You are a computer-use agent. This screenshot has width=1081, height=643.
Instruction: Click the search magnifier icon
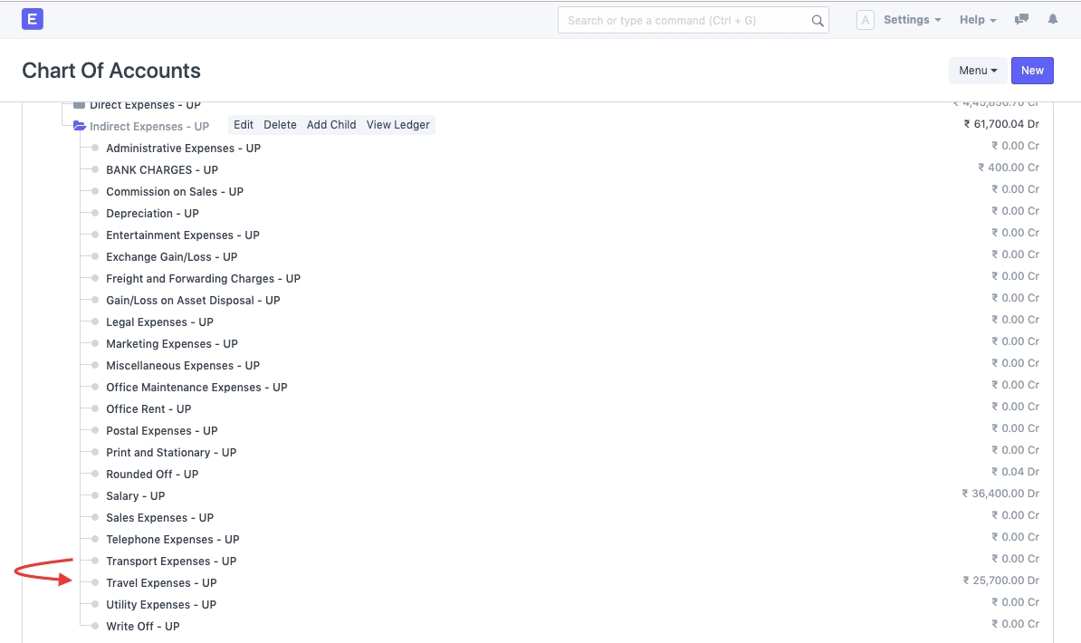point(817,21)
